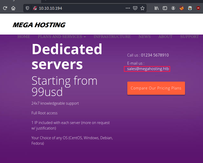This screenshot has width=203, height=163.
Task: Expand the Plans and Services dropdown
Action: point(62,37)
